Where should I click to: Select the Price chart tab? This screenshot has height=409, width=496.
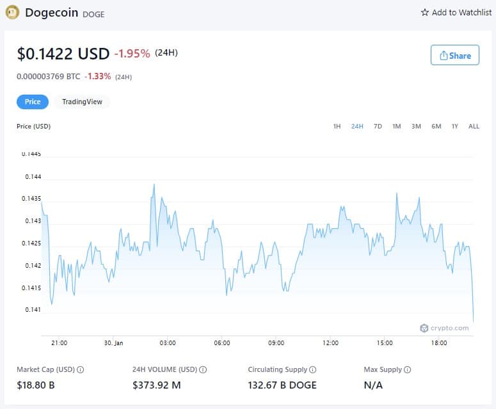(x=33, y=102)
